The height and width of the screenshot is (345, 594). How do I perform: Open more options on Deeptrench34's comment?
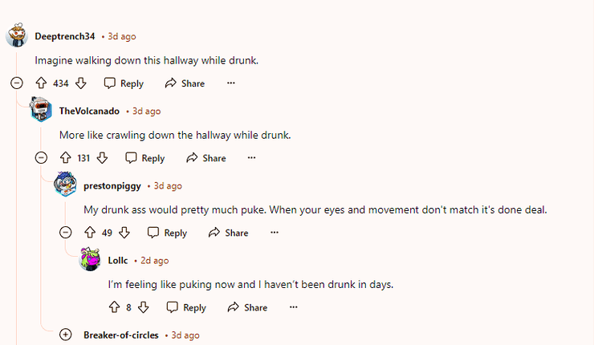click(x=231, y=83)
